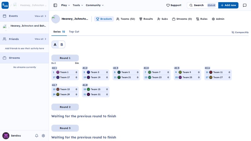Viewport: 251px width, 141px height.
Task: Select Team 25 avatar icon
Action: point(180,77)
